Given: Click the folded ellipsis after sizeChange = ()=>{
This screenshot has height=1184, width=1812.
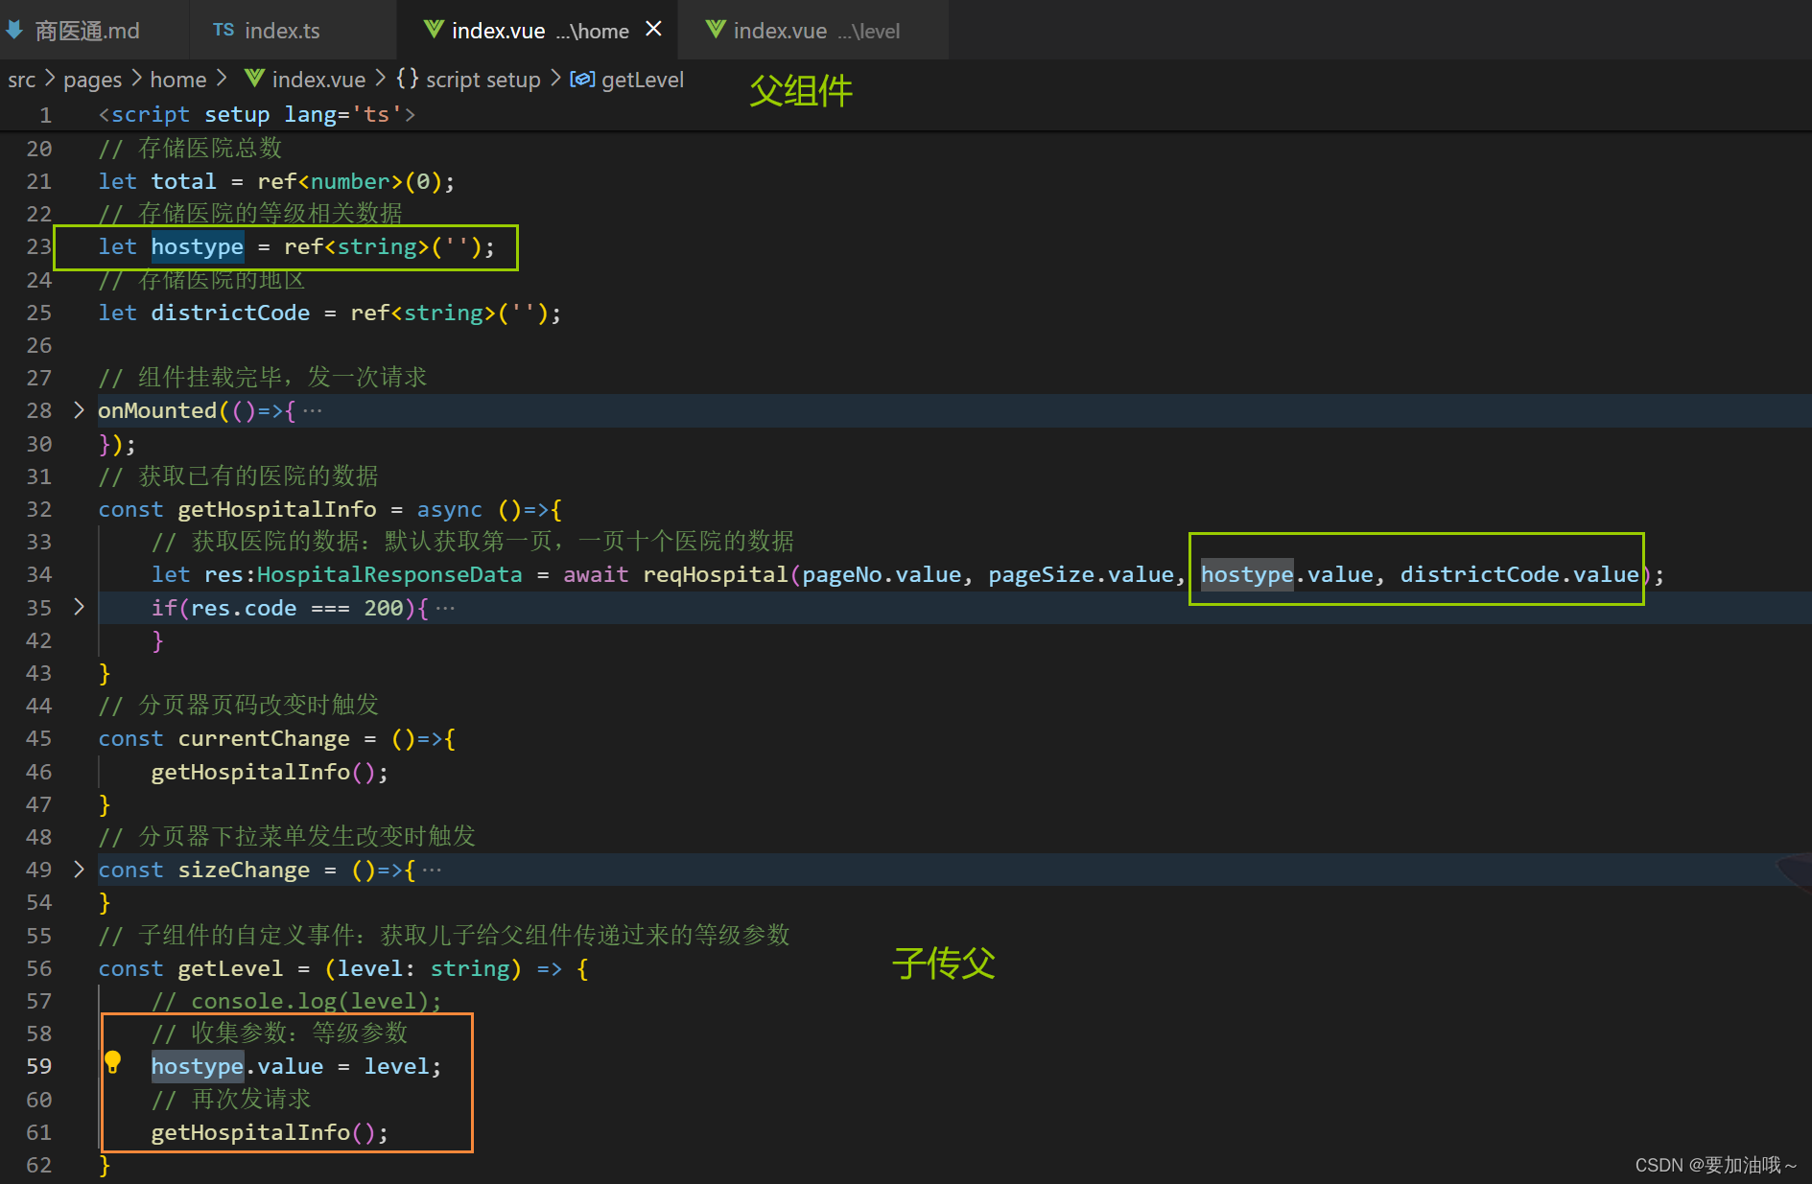Looking at the screenshot, I should coord(432,871).
